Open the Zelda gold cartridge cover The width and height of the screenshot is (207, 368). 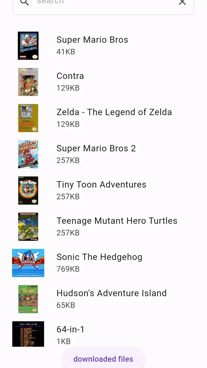tap(28, 118)
